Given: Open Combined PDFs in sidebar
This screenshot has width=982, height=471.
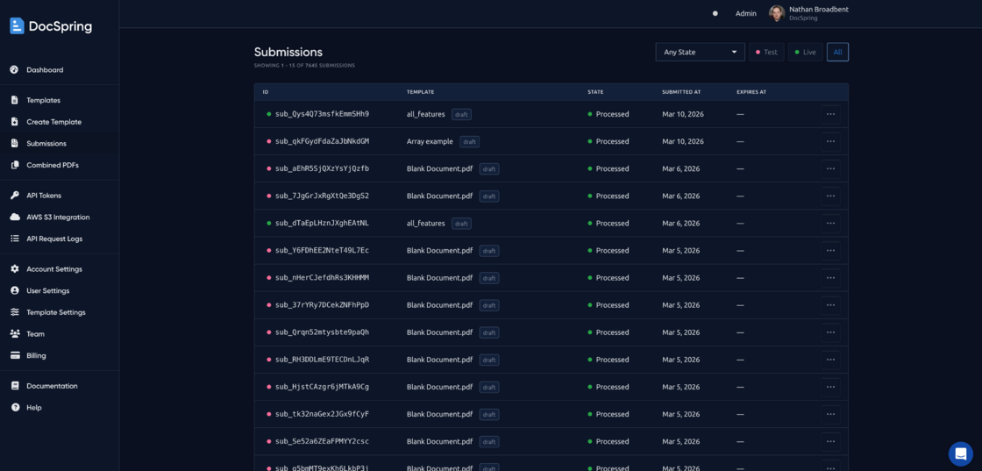Looking at the screenshot, I should click(52, 166).
